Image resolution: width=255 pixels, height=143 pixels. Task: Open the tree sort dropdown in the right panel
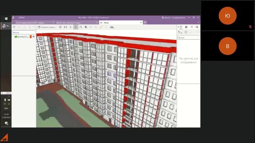click(180, 32)
